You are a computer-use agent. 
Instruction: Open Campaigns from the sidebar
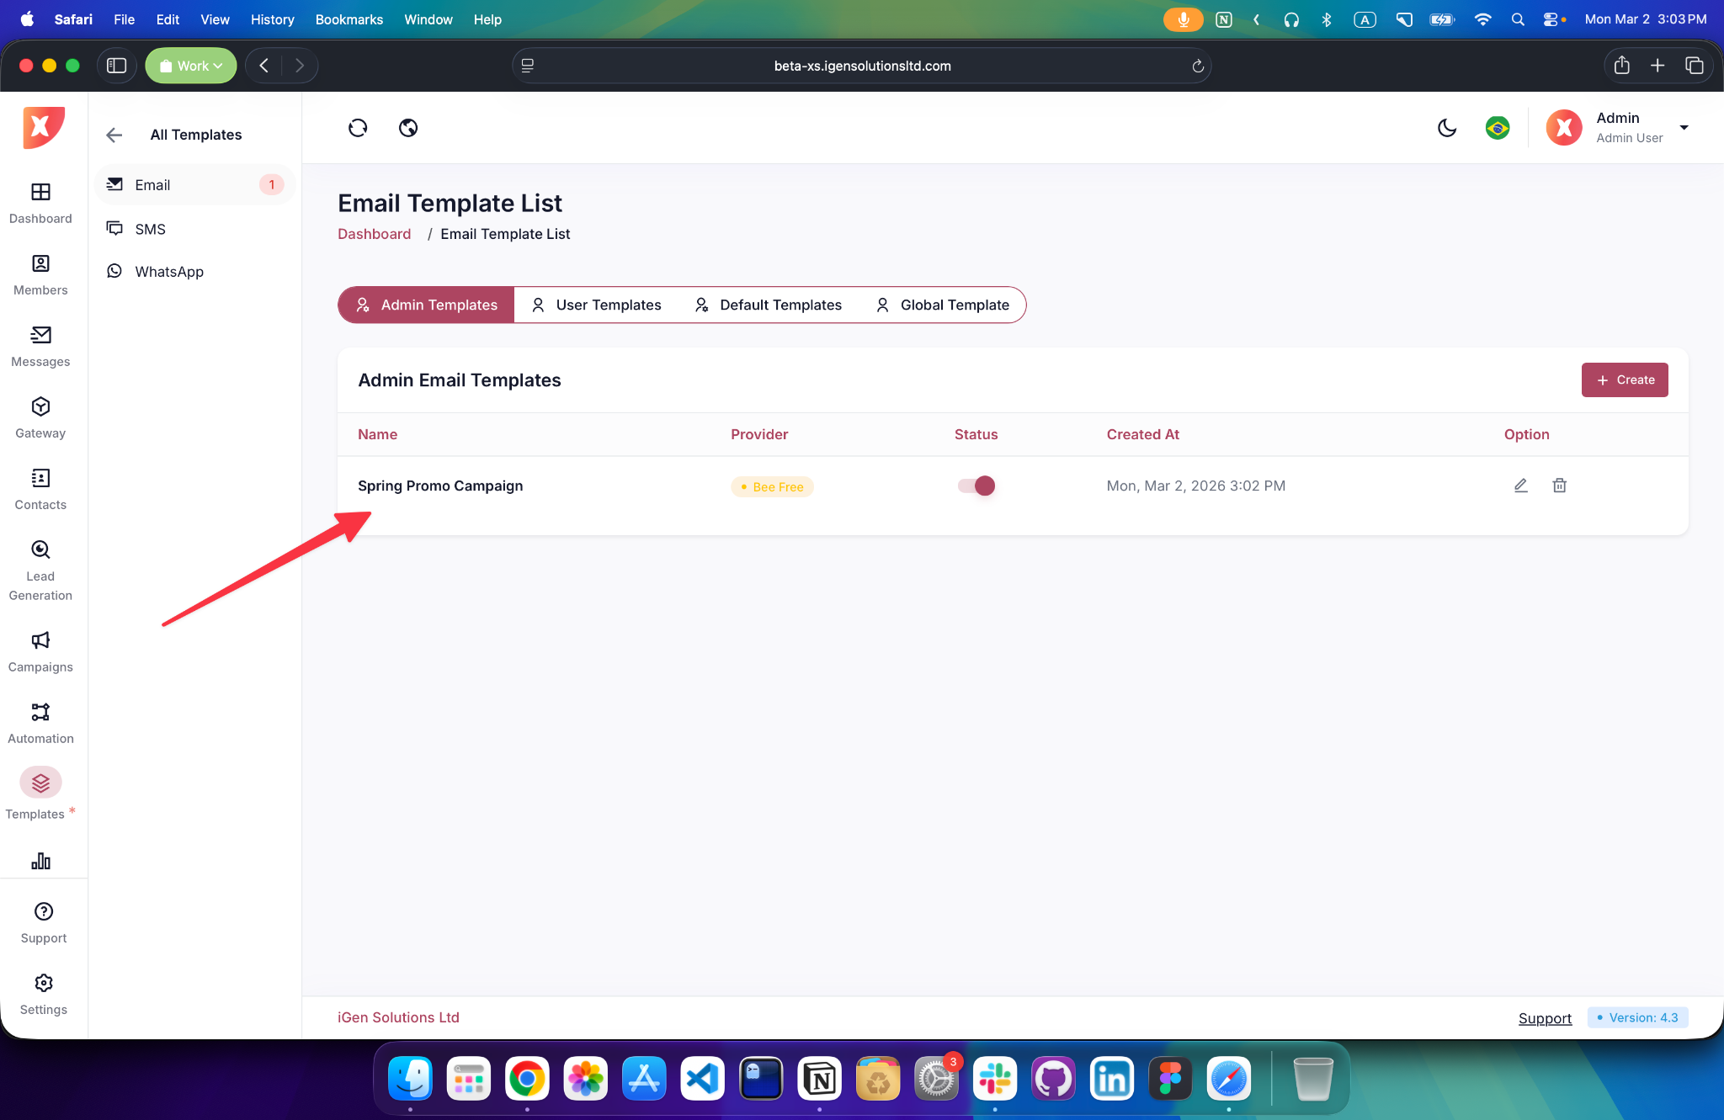(40, 652)
